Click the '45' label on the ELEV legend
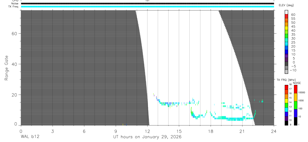 click(293, 27)
